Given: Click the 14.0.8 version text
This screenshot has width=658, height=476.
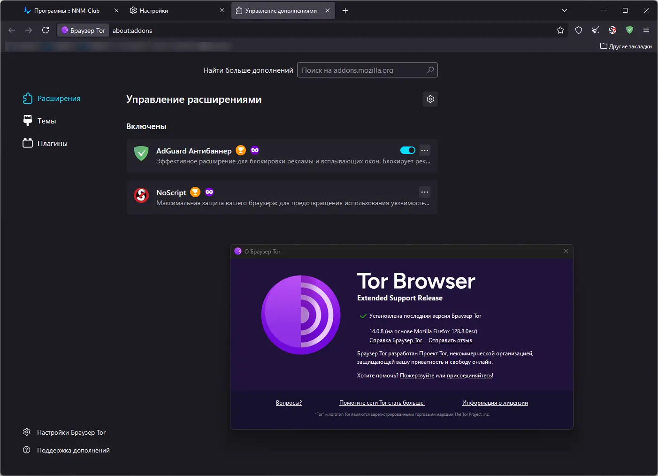Looking at the screenshot, I should pos(423,331).
